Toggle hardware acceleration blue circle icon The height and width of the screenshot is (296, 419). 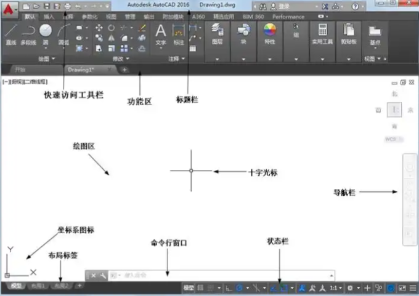(x=391, y=288)
